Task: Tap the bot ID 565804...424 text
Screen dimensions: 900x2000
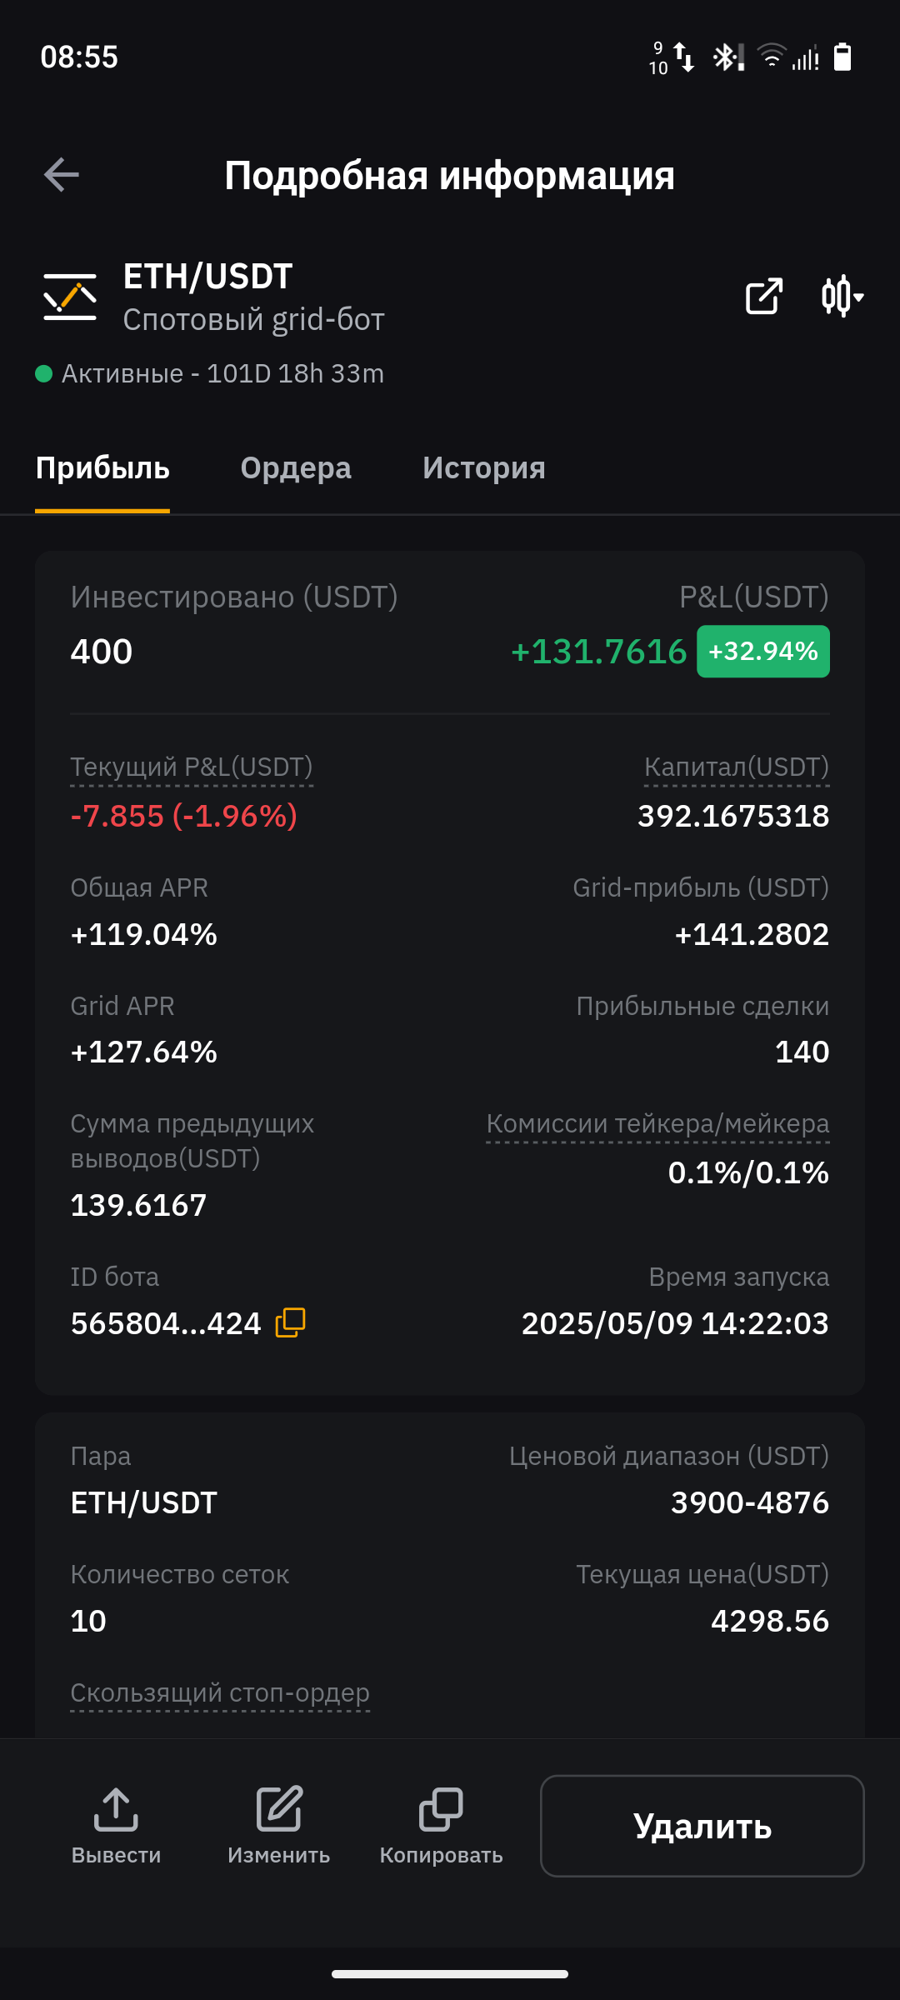Action: [x=166, y=1323]
